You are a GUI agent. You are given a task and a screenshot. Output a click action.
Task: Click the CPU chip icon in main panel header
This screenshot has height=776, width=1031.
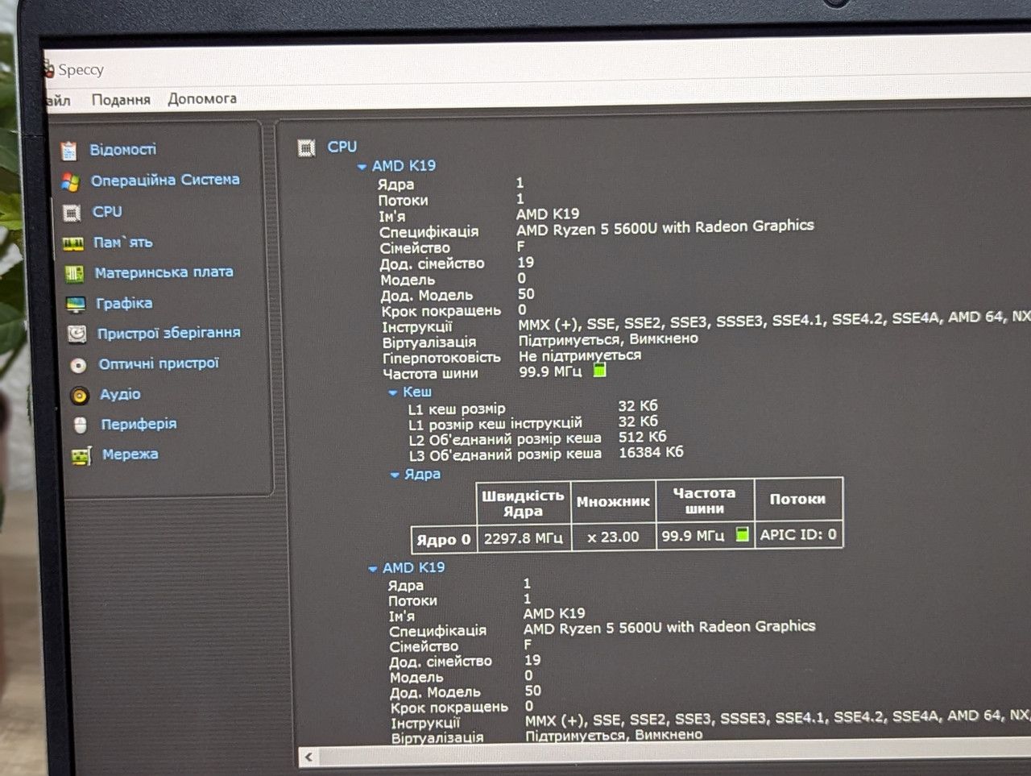pos(306,148)
